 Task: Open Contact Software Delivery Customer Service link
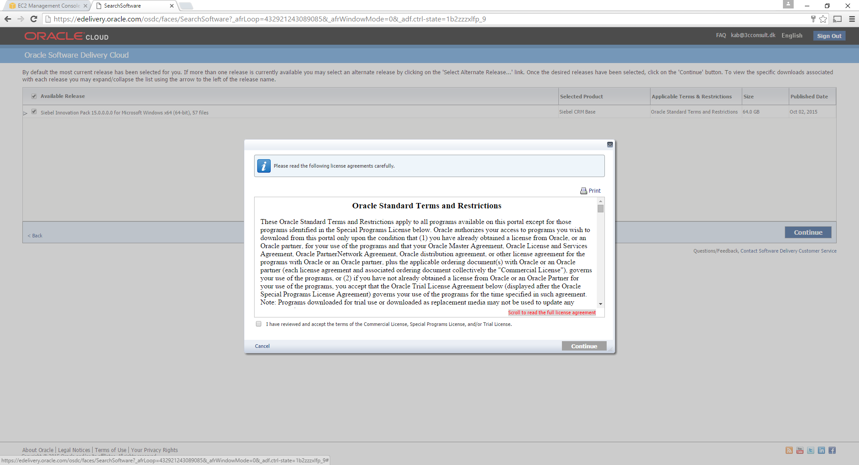(x=788, y=251)
